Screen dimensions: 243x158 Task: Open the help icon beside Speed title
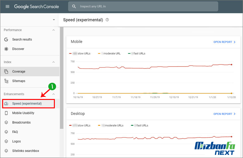point(107,20)
